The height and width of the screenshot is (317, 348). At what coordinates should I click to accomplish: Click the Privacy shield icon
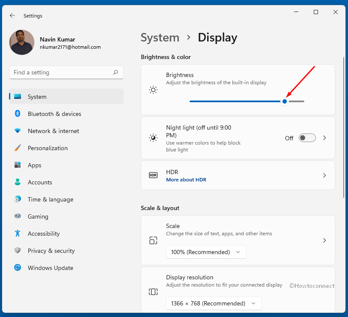click(18, 250)
